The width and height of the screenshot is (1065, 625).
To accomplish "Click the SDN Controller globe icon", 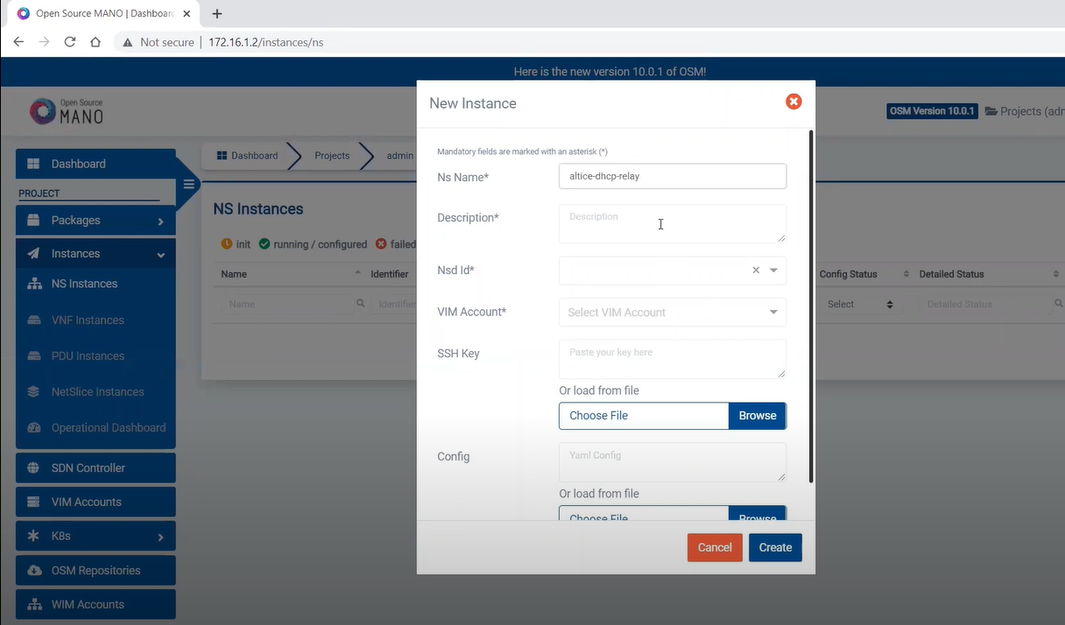I will 33,468.
